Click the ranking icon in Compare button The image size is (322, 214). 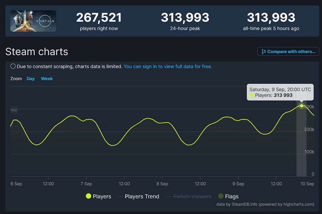pyautogui.click(x=264, y=52)
